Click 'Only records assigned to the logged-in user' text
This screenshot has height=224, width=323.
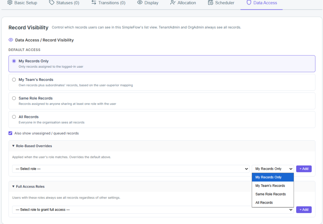point(51,67)
